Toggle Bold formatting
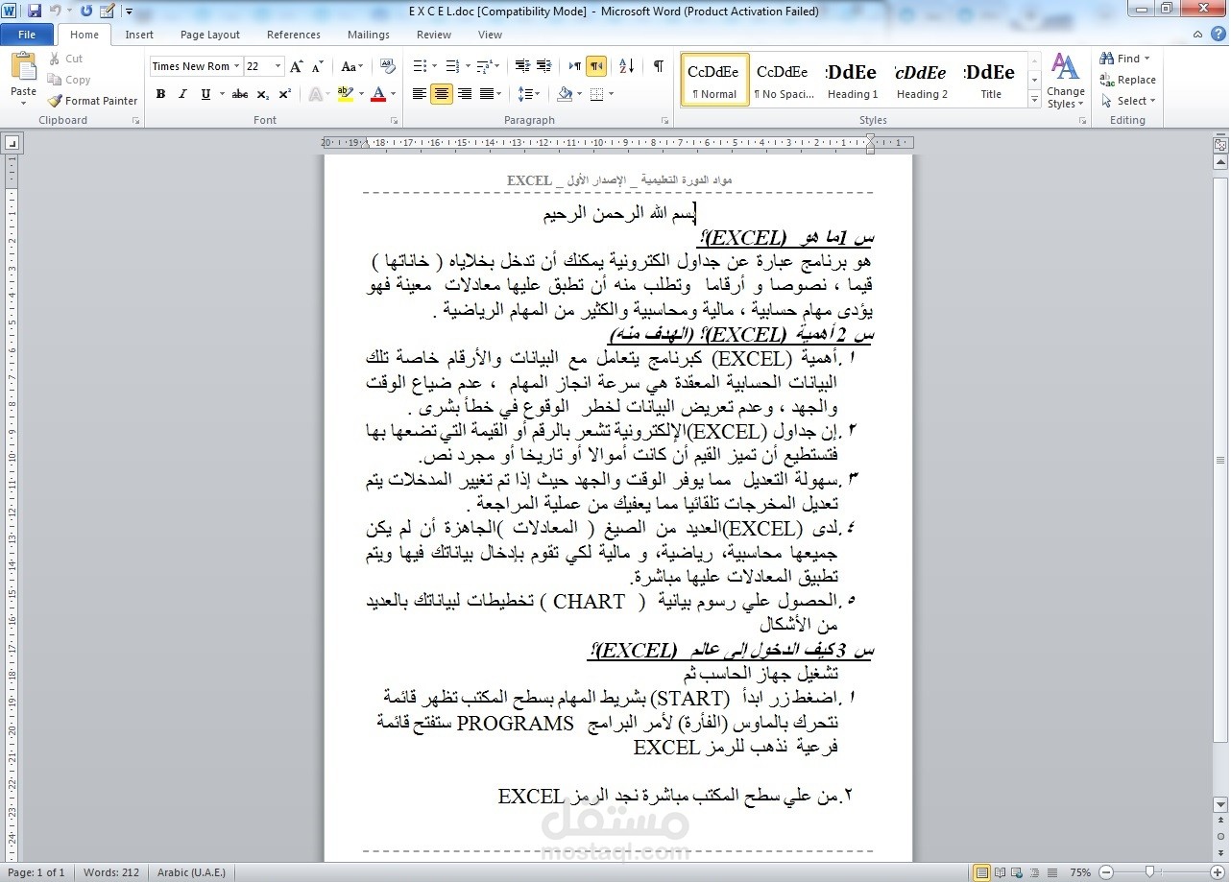 (160, 94)
